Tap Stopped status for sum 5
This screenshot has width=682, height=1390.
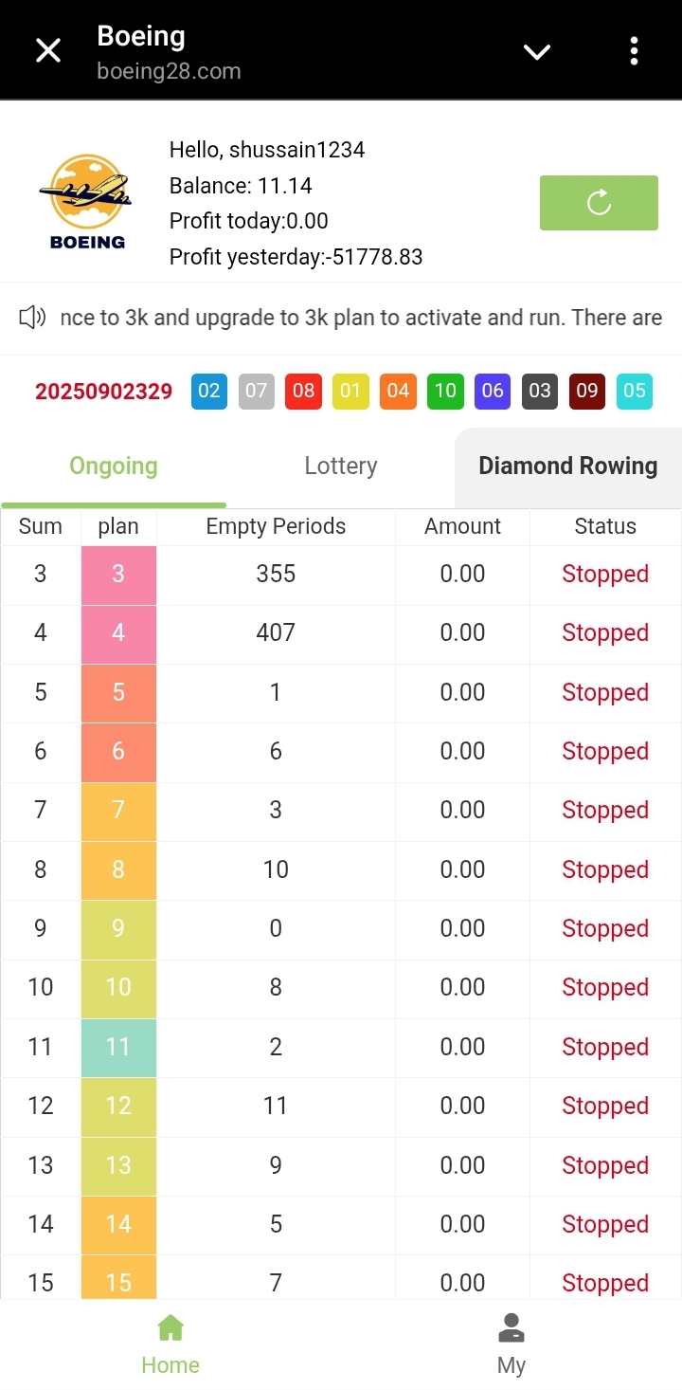click(x=605, y=692)
